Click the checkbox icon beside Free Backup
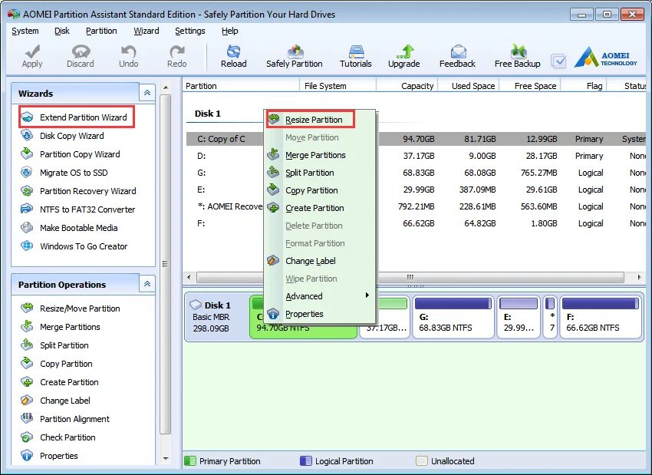The height and width of the screenshot is (475, 652). point(558,61)
